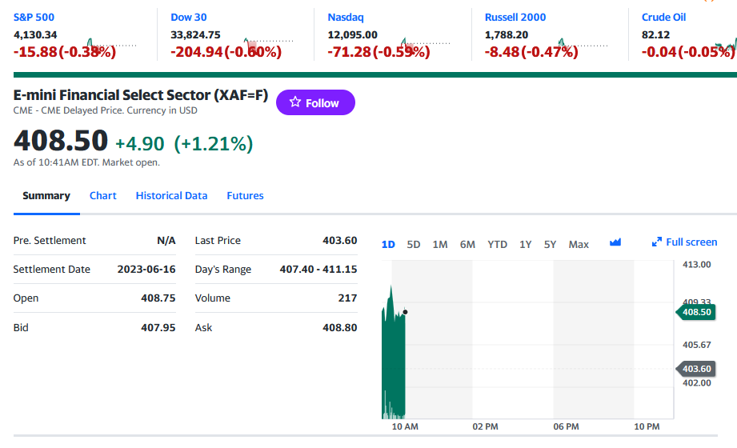Click the Ask value 408.80
This screenshot has height=448, width=737.
point(340,328)
